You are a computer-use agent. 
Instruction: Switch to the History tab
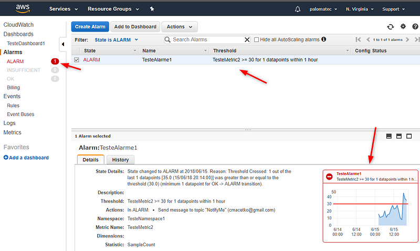click(x=120, y=160)
